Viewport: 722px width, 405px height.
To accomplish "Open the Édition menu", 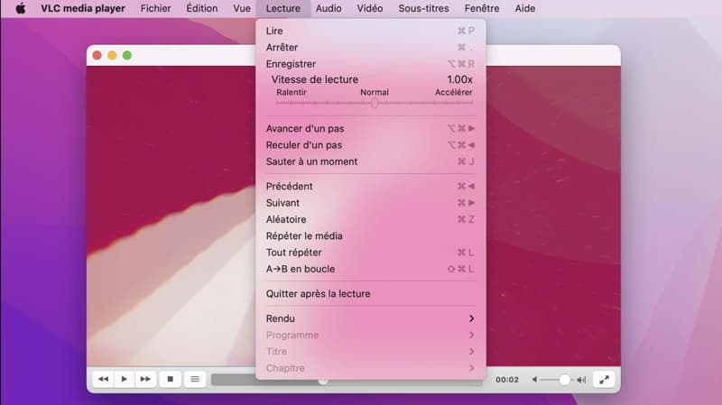I will (201, 8).
